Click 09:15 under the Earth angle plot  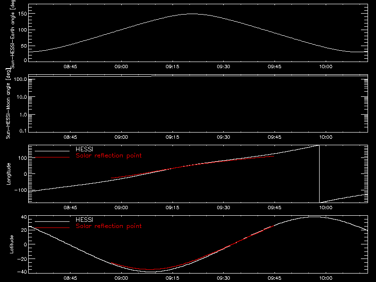pyautogui.click(x=172, y=67)
